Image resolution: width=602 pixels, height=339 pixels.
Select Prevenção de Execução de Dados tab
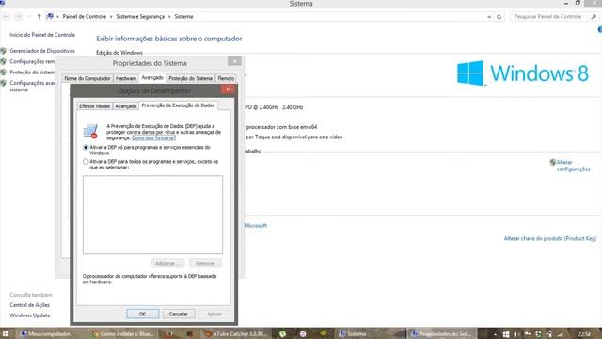(x=178, y=105)
